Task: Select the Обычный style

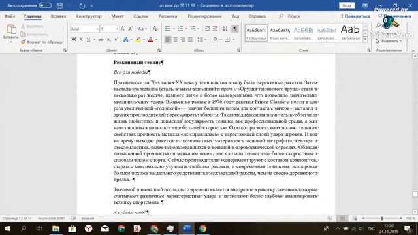Action: click(x=257, y=33)
